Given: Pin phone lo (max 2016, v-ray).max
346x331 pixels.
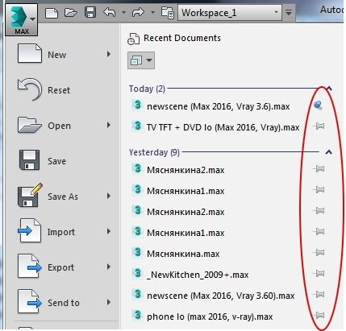Looking at the screenshot, I should click(x=319, y=315).
